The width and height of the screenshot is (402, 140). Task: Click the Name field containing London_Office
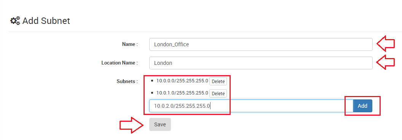point(261,44)
